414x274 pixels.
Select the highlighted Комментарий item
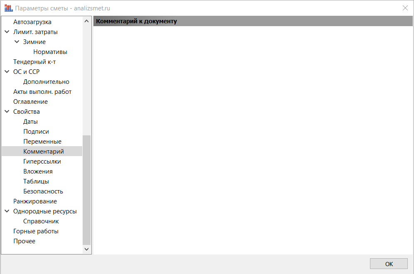pos(42,151)
